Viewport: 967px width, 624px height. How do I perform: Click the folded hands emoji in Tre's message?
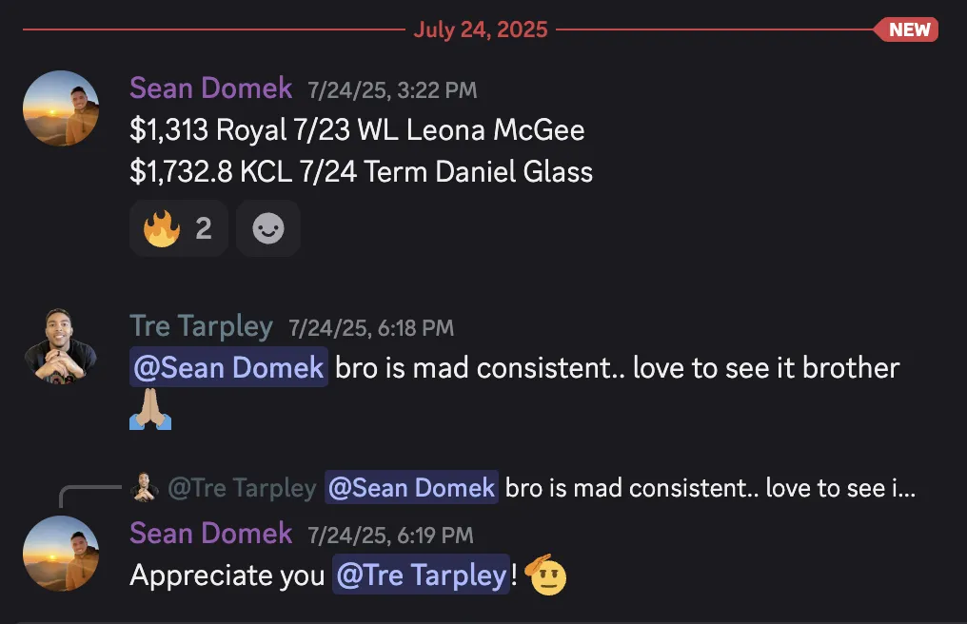point(150,409)
